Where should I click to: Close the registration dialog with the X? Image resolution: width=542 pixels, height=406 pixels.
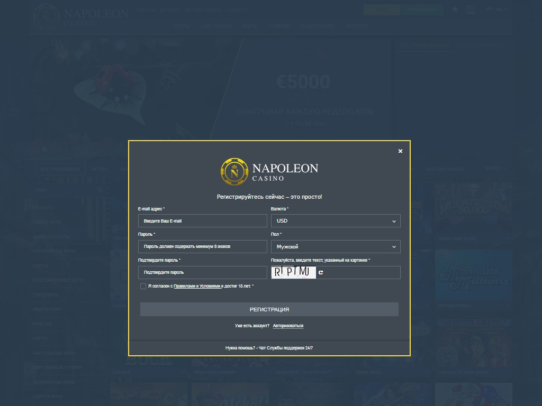[400, 151]
